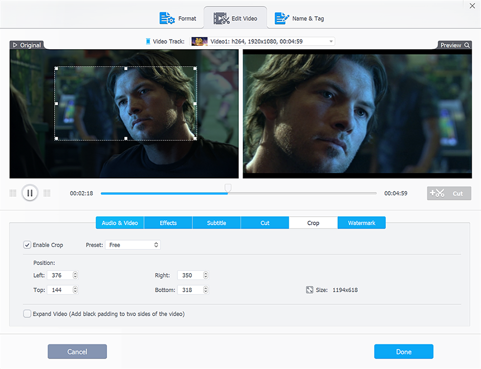The height and width of the screenshot is (369, 481).
Task: Click the playback timeline slider handle
Action: pyautogui.click(x=228, y=188)
